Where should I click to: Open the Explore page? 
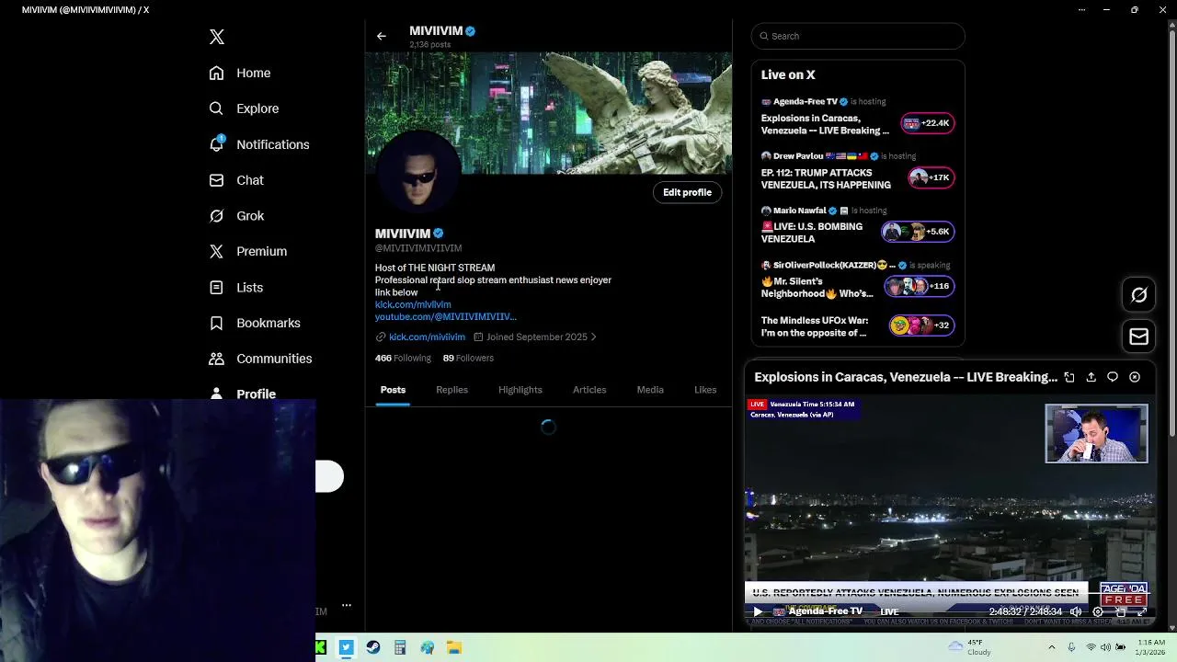pyautogui.click(x=243, y=108)
